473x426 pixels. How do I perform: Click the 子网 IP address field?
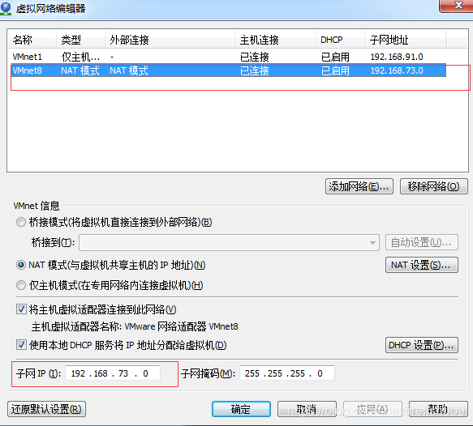point(113,373)
